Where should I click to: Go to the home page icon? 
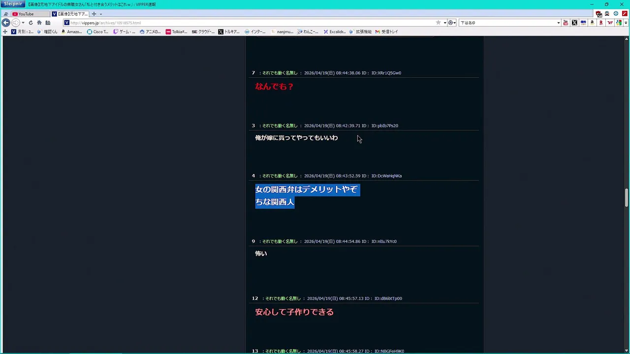pyautogui.click(x=39, y=23)
